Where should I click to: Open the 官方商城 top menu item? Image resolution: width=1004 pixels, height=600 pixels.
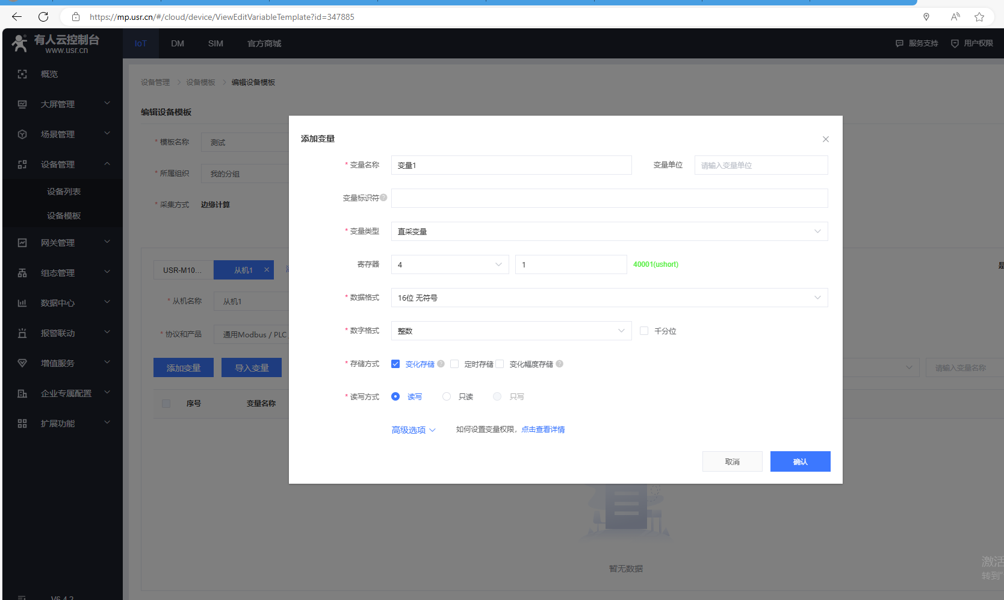pyautogui.click(x=264, y=43)
